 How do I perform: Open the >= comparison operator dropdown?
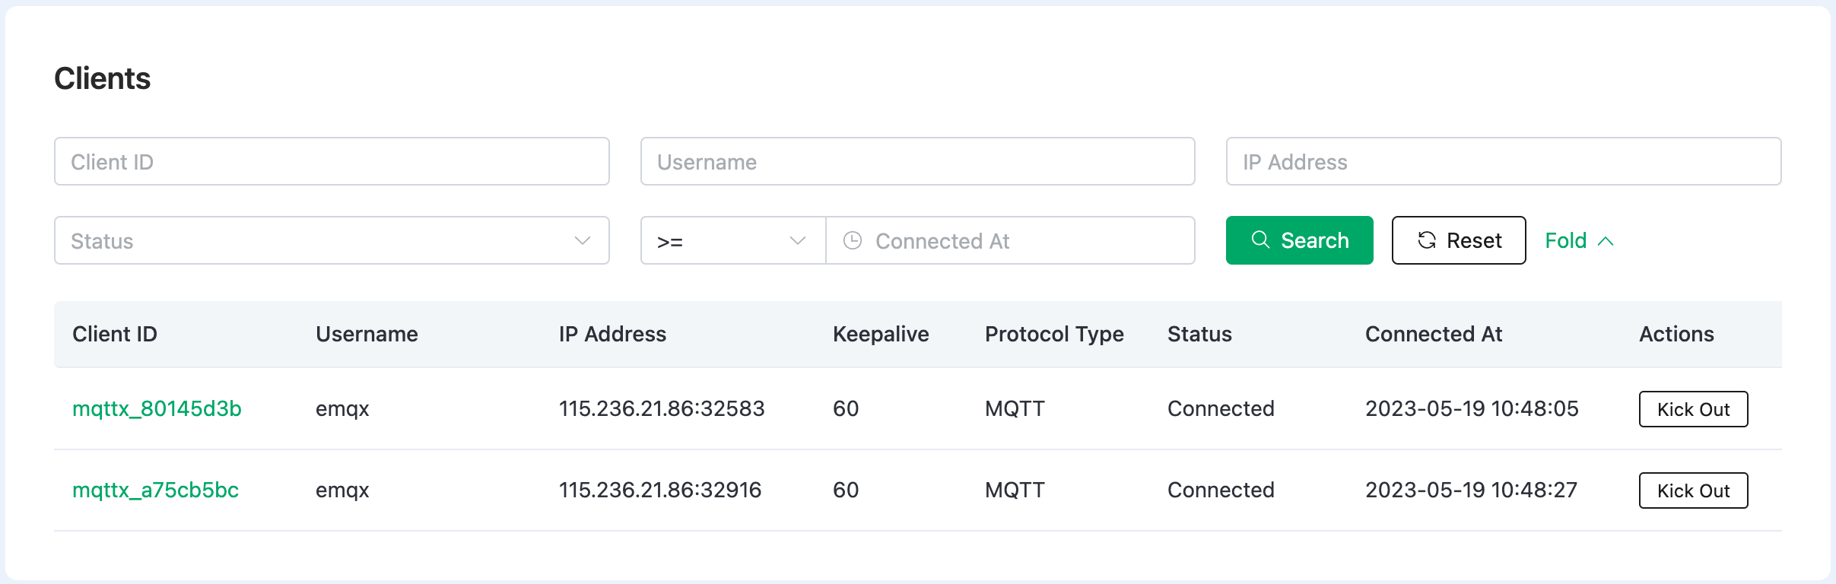pyautogui.click(x=733, y=240)
